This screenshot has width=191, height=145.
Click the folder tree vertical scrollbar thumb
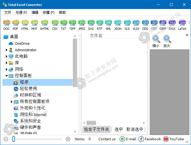[x=75, y=63]
